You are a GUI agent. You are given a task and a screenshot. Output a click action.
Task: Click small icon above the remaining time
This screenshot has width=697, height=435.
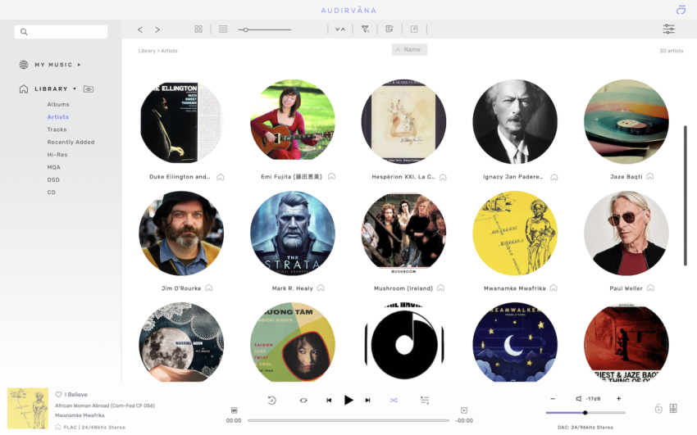pyautogui.click(x=464, y=410)
